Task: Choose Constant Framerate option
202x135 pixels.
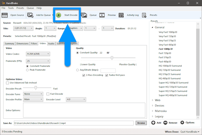Action: tap(27, 66)
